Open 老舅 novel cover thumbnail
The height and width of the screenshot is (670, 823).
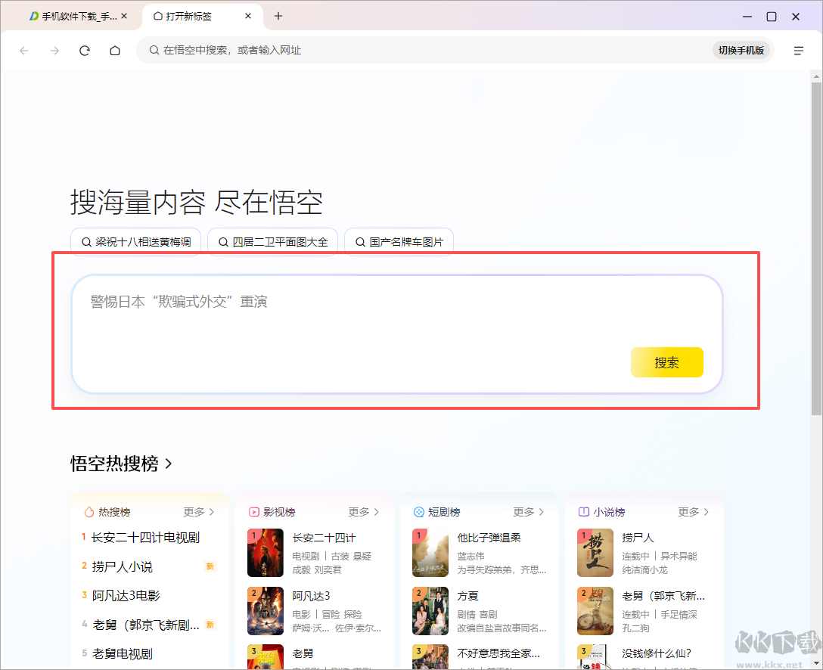click(x=595, y=611)
